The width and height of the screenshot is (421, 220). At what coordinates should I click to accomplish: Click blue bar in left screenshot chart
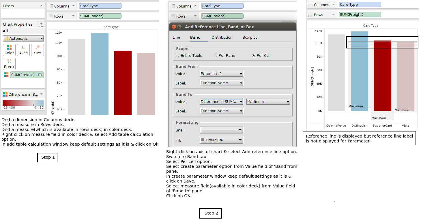coord(100,74)
